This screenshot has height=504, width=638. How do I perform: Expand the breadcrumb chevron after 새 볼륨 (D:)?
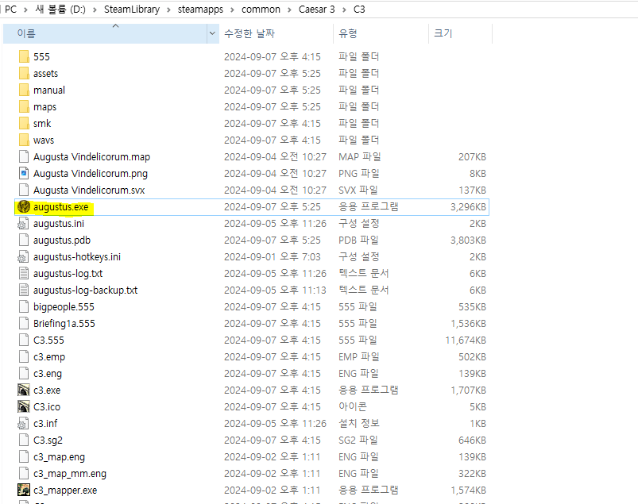pyautogui.click(x=95, y=10)
